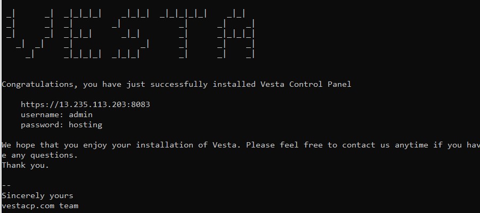Click the ASCII art letter T
This screenshot has width=480, height=213.
(x=183, y=34)
